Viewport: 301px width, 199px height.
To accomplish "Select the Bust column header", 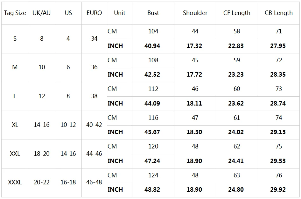I will 153,13.
